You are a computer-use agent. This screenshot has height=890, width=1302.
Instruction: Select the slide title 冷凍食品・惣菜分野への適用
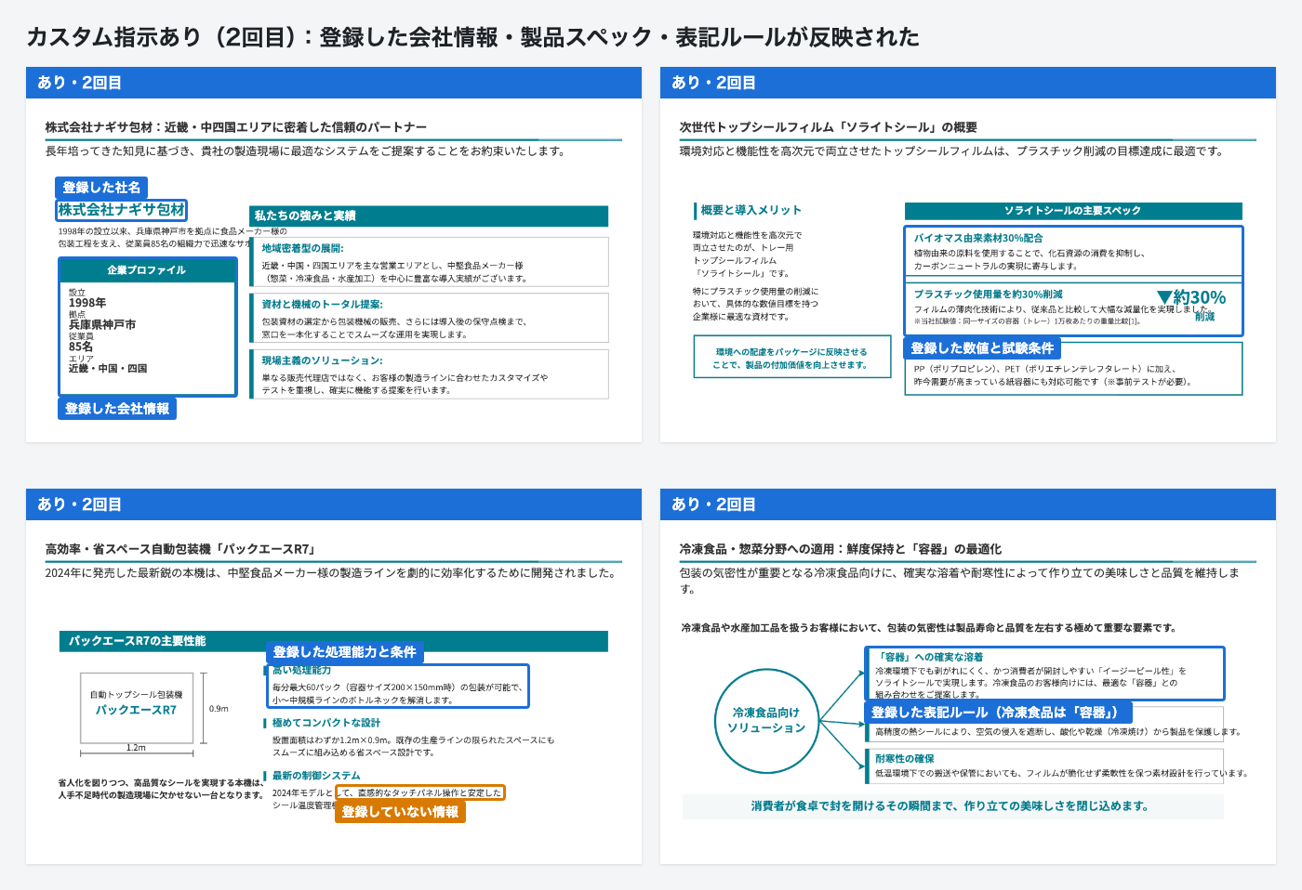tap(841, 549)
